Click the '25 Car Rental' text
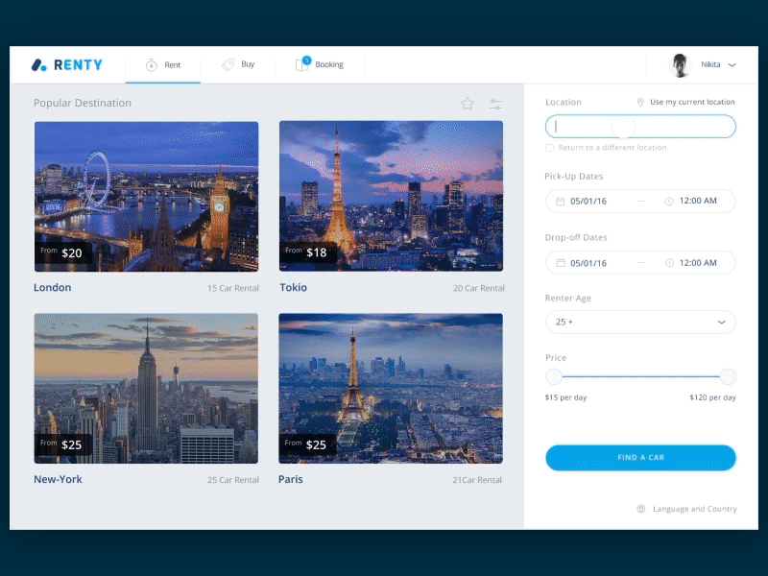 click(233, 480)
